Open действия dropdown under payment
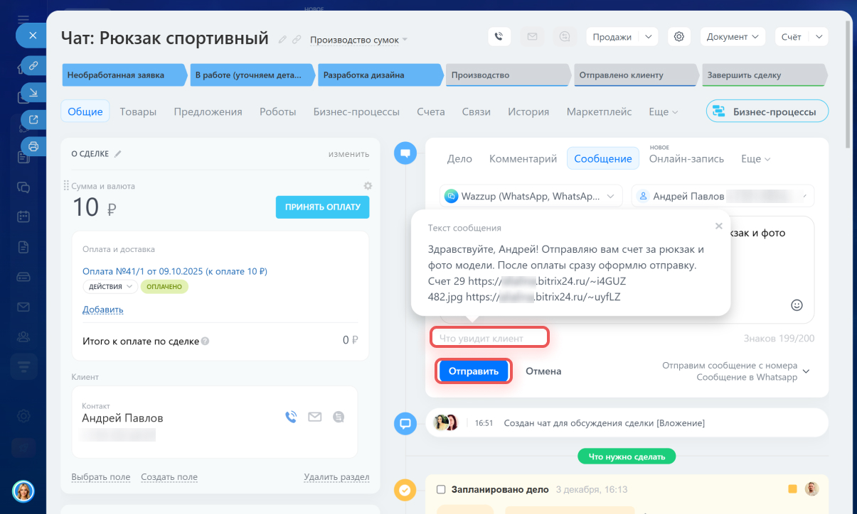Image resolution: width=857 pixels, height=514 pixels. tap(110, 287)
